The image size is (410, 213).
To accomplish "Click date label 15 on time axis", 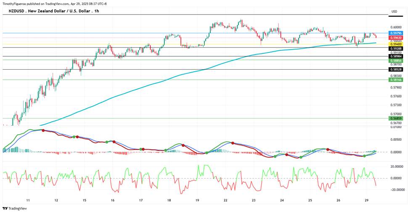I will (85, 200).
